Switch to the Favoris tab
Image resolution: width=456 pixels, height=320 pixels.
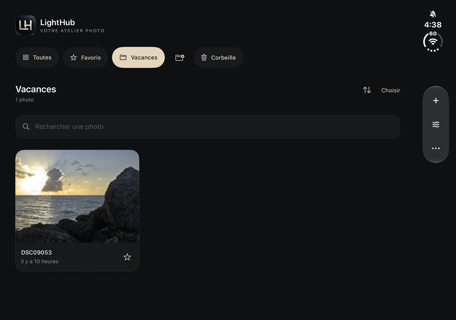pos(85,57)
